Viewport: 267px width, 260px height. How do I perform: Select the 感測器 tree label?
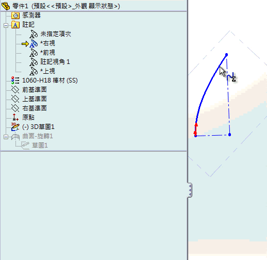[31, 15]
